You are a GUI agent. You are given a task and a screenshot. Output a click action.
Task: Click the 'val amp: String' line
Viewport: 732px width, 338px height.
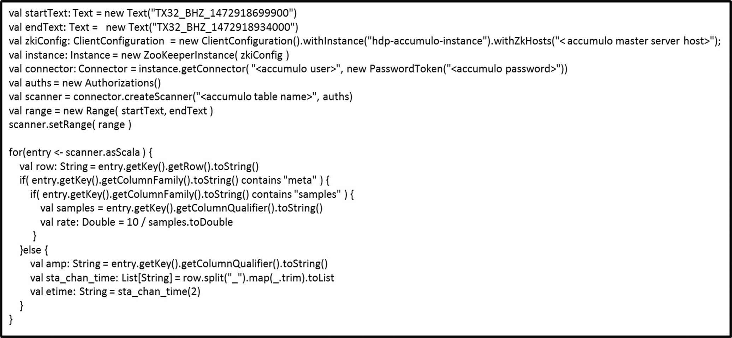click(x=179, y=264)
